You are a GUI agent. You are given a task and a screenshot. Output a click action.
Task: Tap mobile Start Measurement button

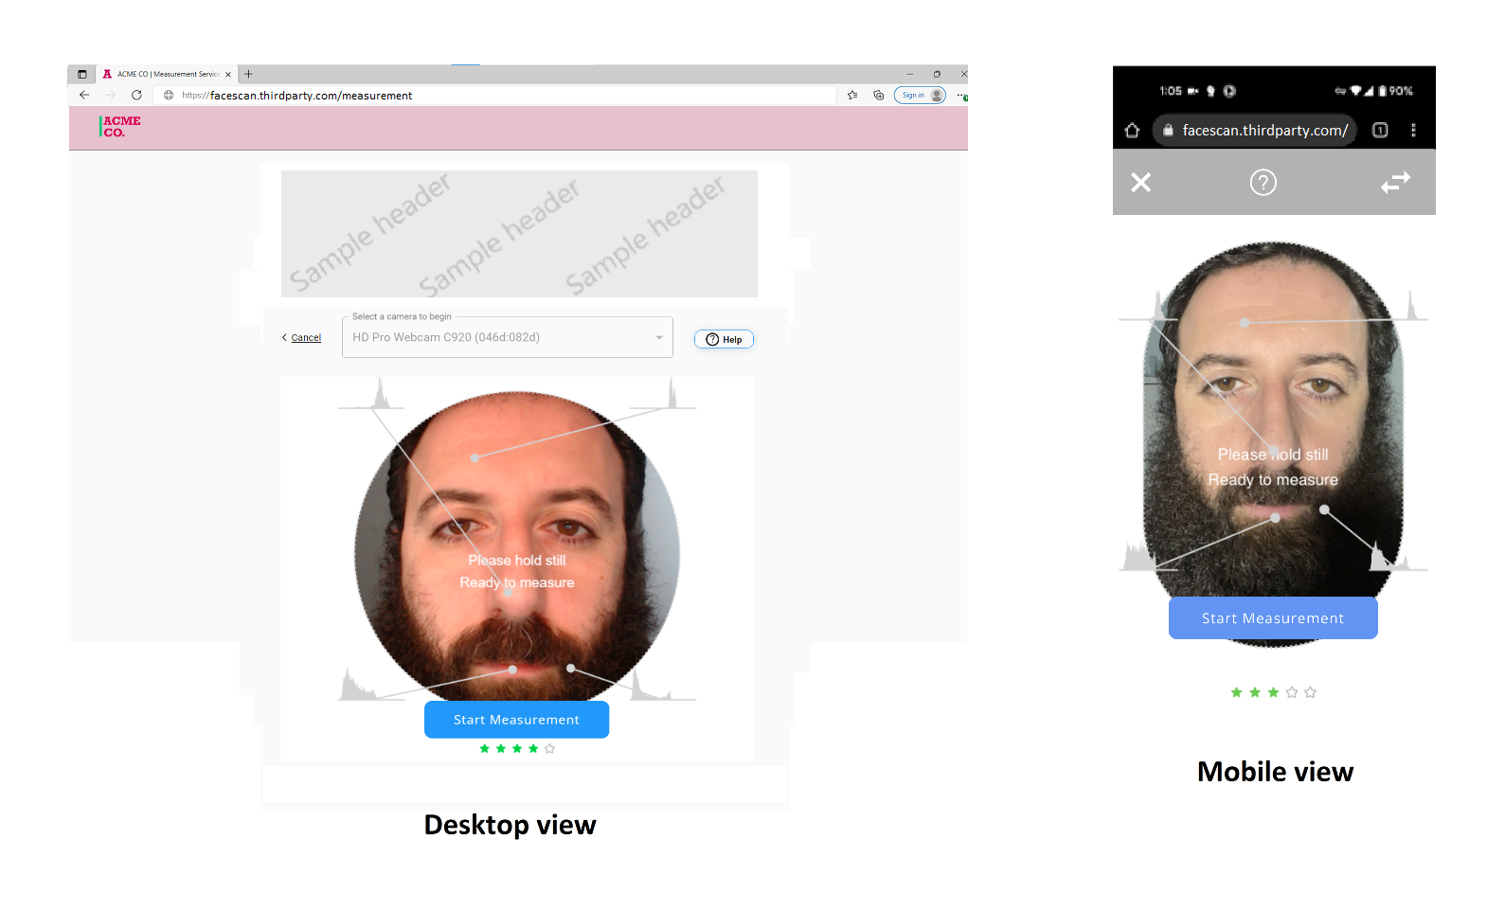pos(1272,618)
